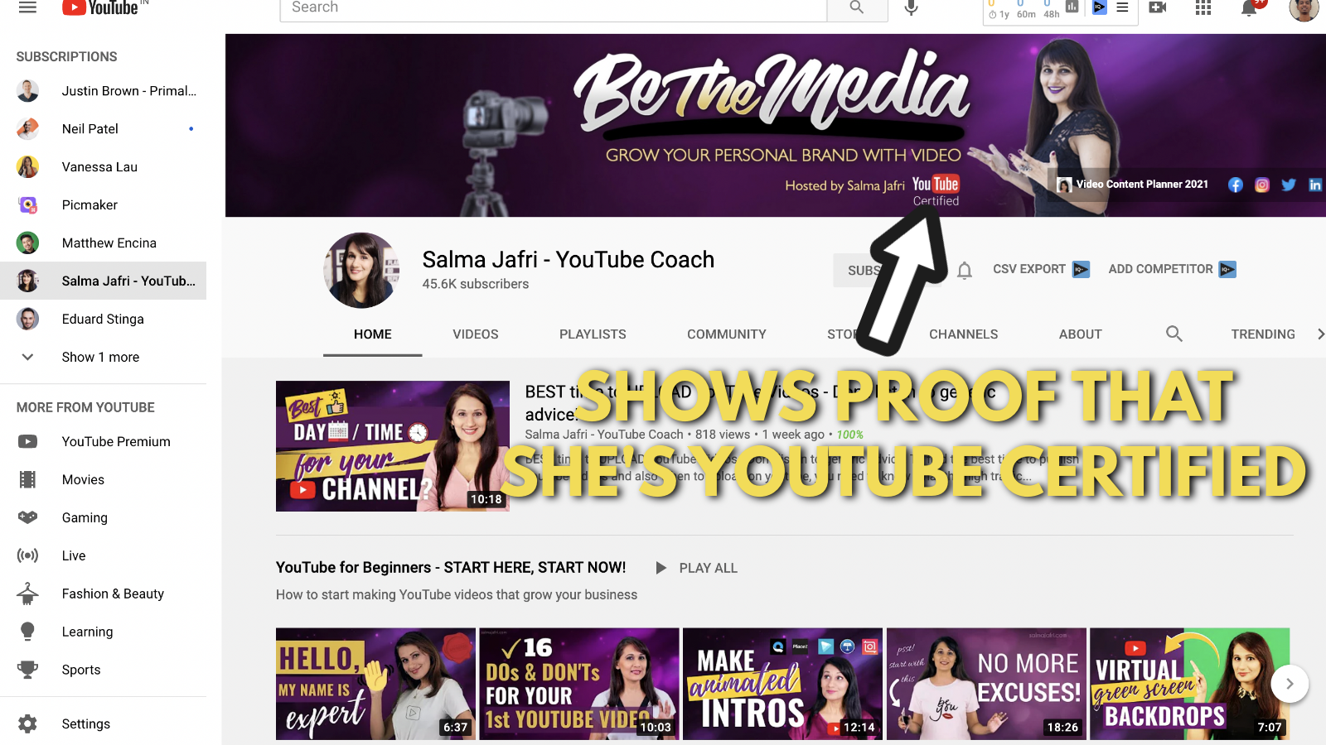The width and height of the screenshot is (1326, 745).
Task: Open Instagram link on channel banner
Action: [1262, 185]
